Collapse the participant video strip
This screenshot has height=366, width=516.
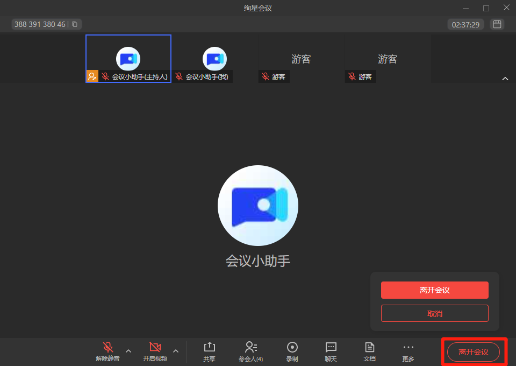point(505,79)
